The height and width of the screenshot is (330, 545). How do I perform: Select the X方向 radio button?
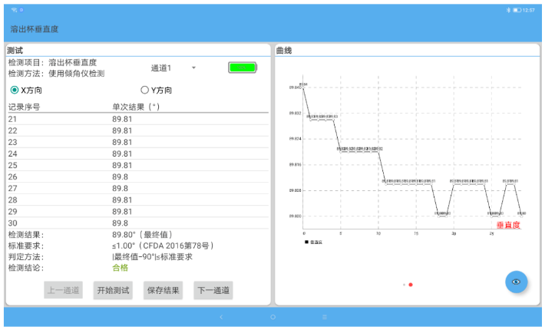click(15, 90)
